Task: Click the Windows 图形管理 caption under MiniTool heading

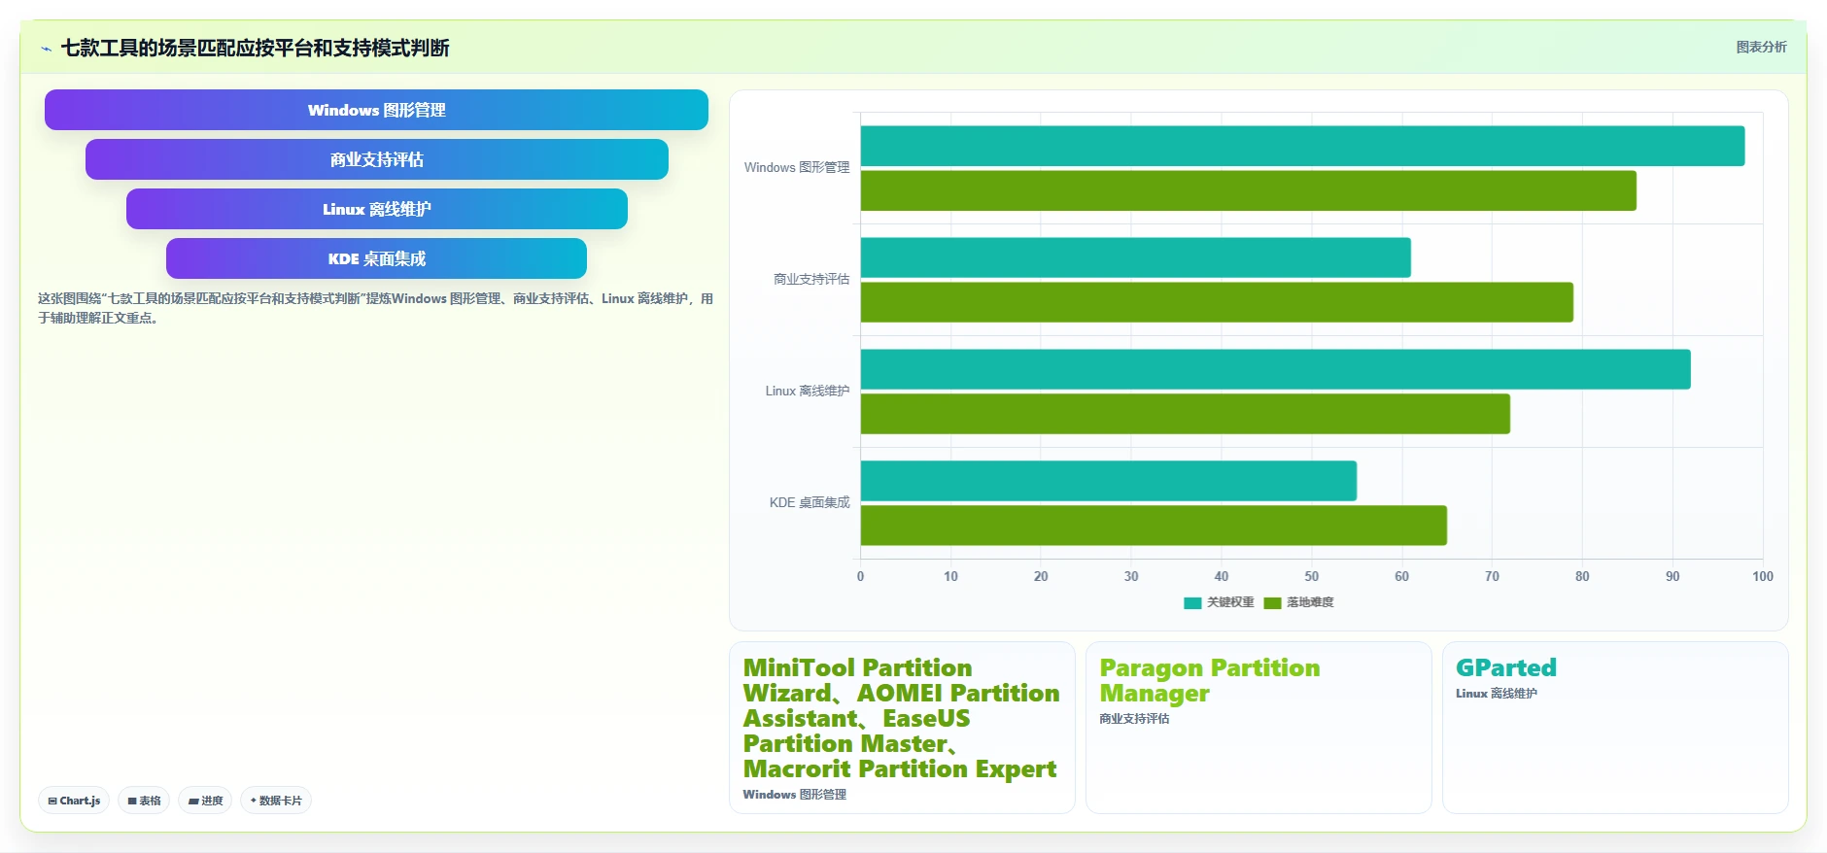Action: [x=795, y=795]
